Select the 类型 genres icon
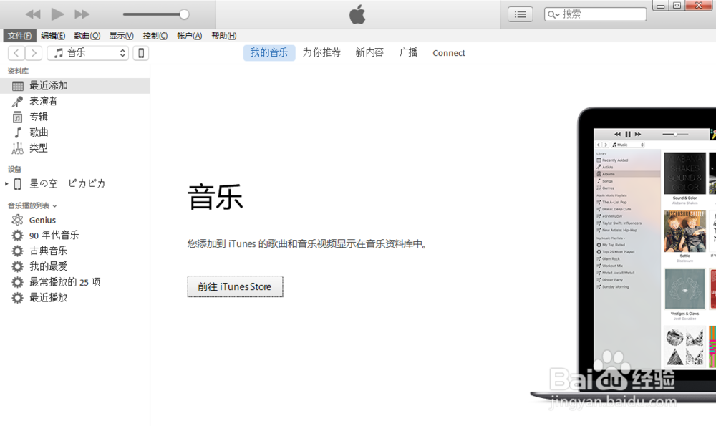The image size is (716, 426). 17,148
